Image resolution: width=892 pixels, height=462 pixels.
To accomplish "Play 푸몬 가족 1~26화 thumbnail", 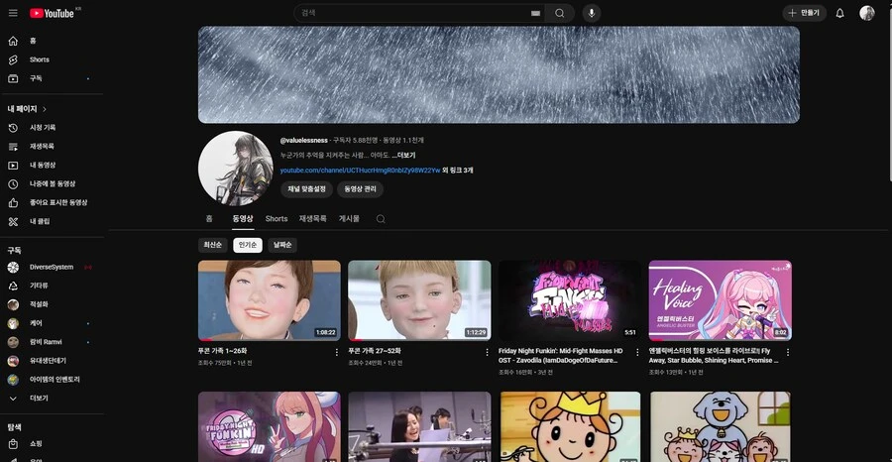I will click(269, 300).
